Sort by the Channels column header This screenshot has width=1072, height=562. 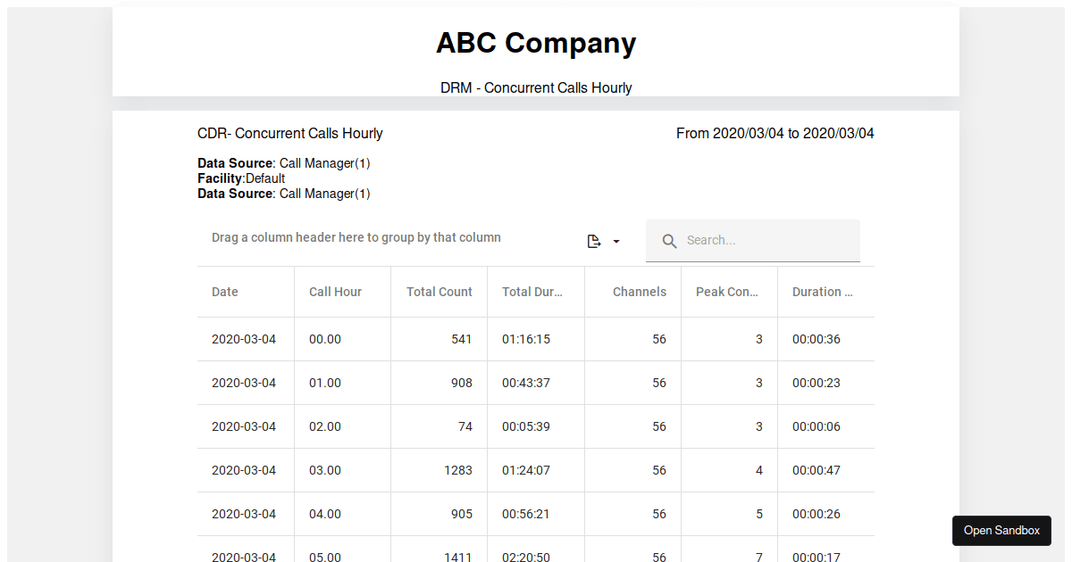640,292
